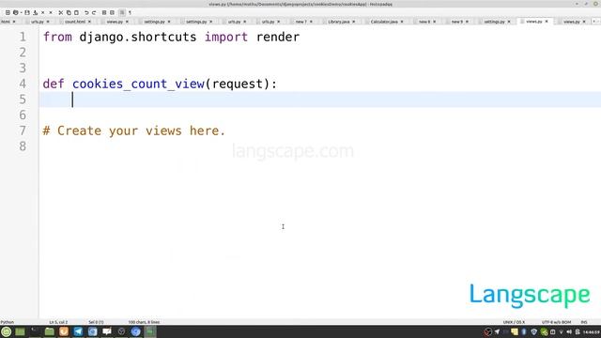The image size is (601, 338).
Task: Click the 'def' keyword on line 4
Action: tap(54, 84)
